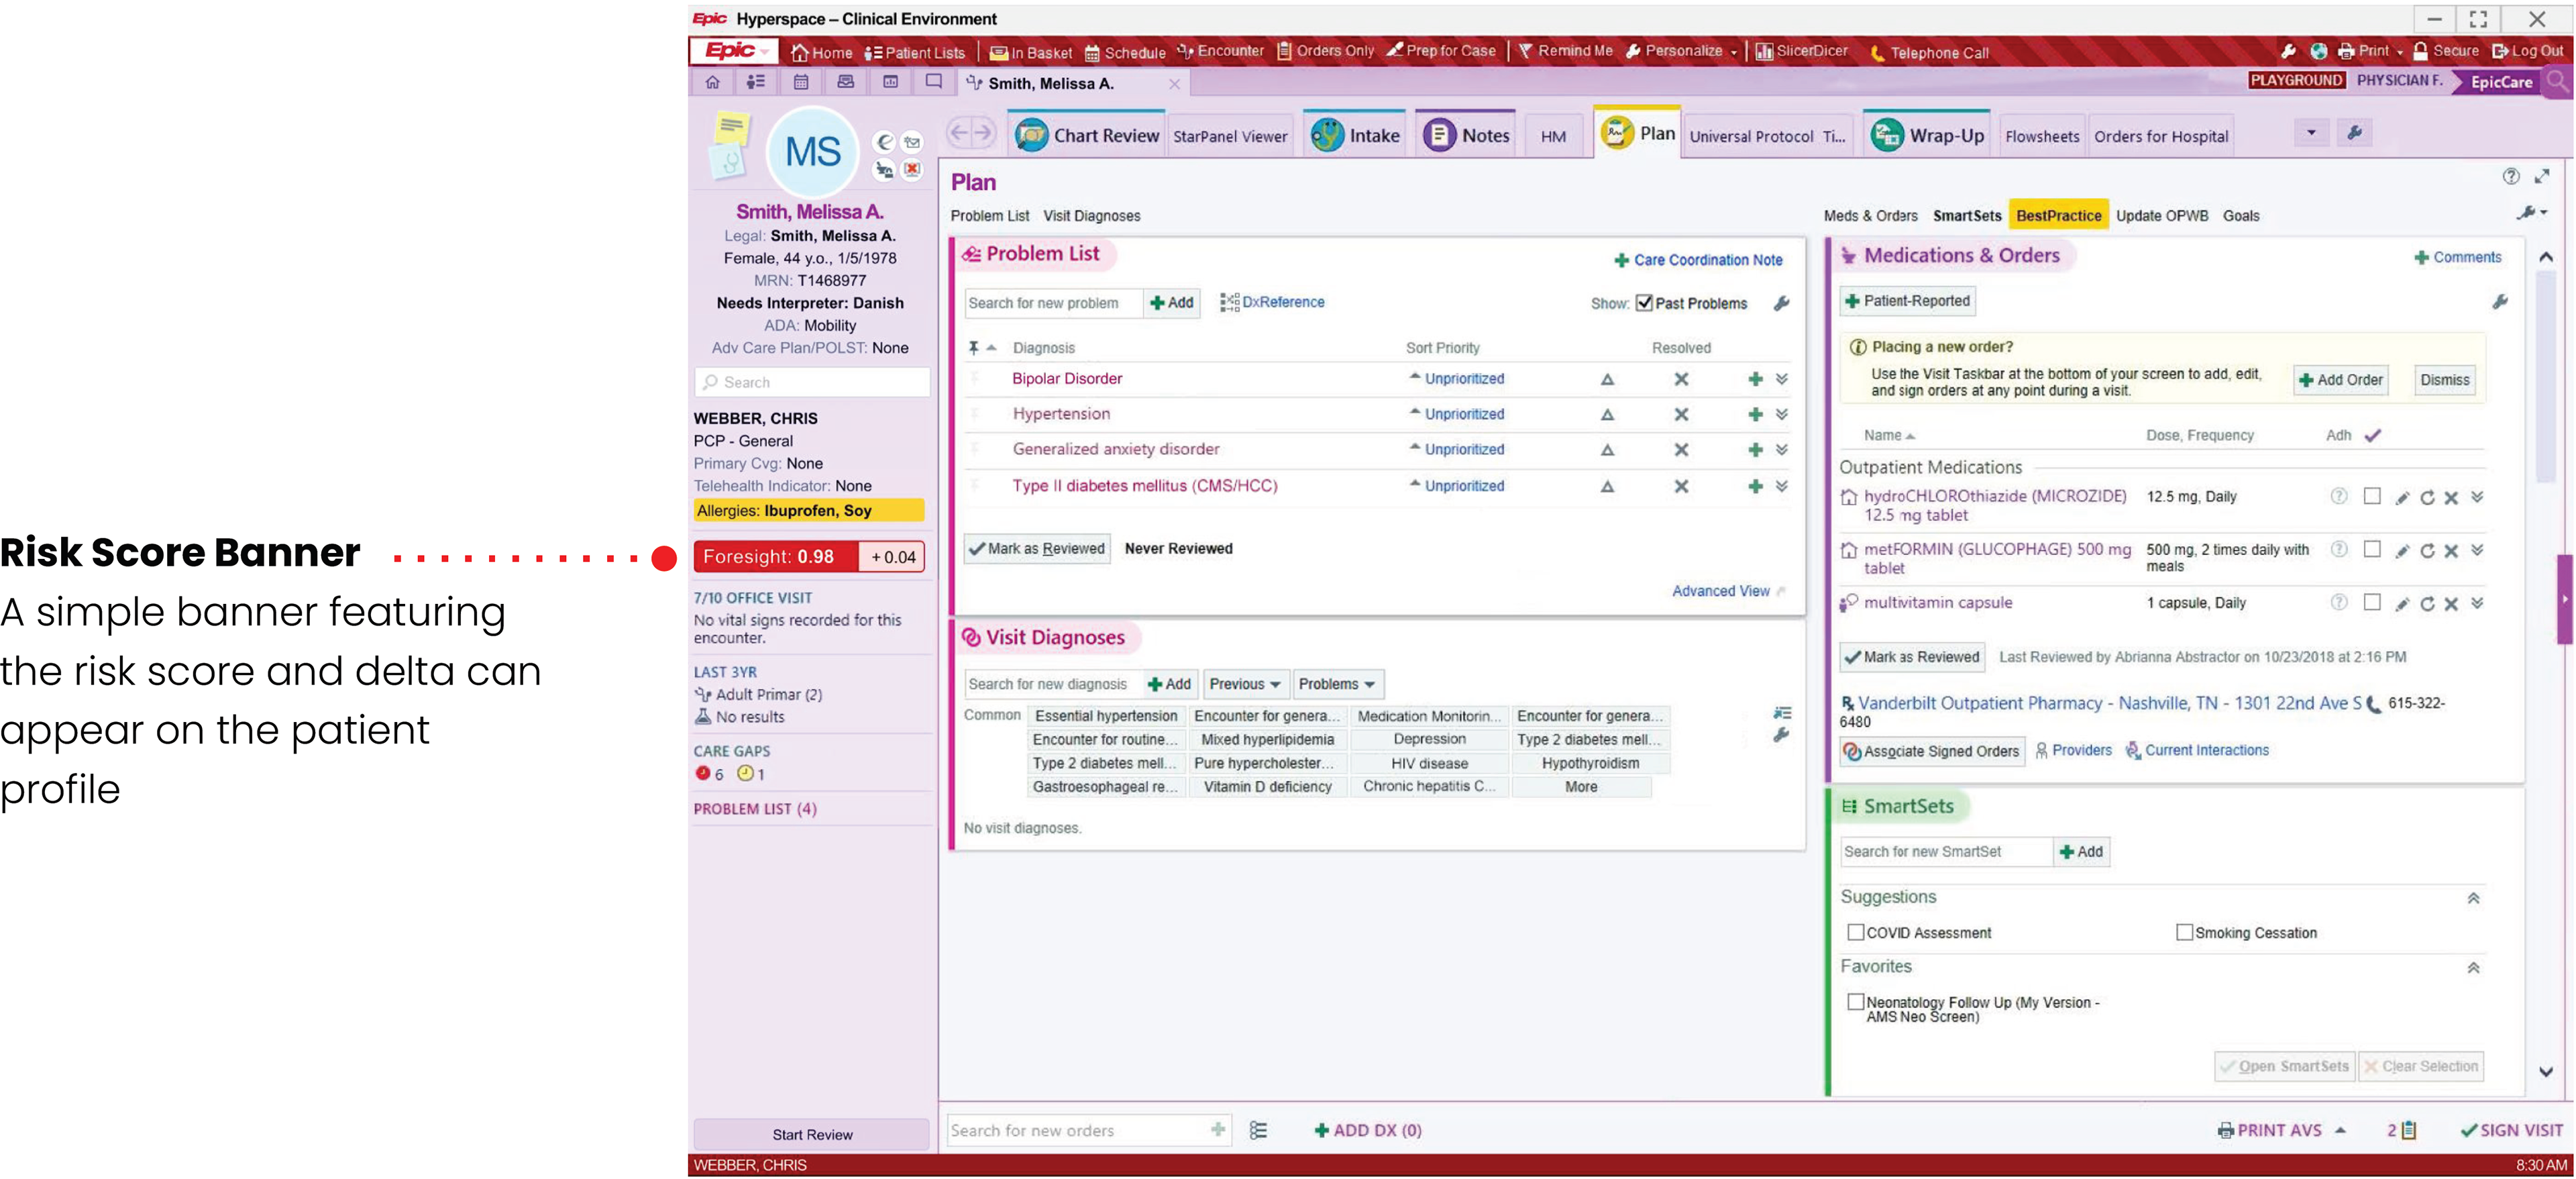Image resolution: width=2576 pixels, height=1179 pixels.
Task: Expand the Bipolar Disorder row chevron
Action: pos(1781,379)
